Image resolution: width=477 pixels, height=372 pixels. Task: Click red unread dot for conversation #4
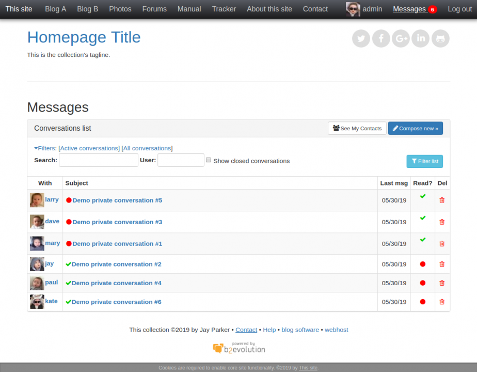click(x=423, y=283)
